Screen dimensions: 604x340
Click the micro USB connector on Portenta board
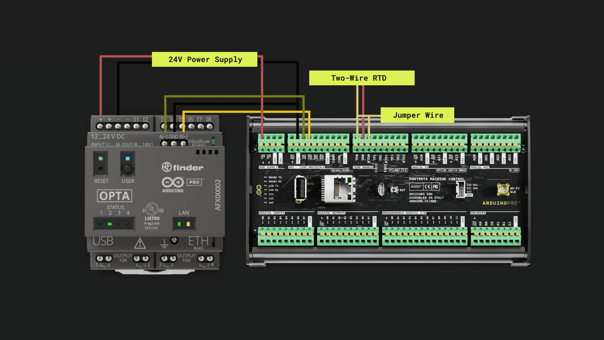tap(381, 190)
